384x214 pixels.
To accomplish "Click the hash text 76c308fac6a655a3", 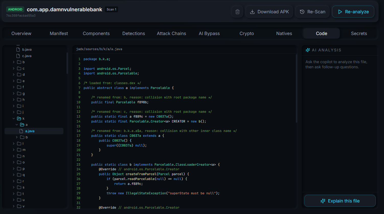I will 21,16.
